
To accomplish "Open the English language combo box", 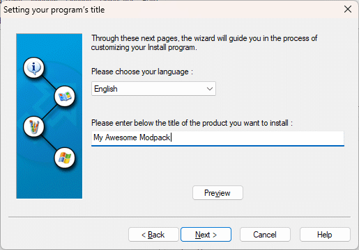I will coord(153,89).
